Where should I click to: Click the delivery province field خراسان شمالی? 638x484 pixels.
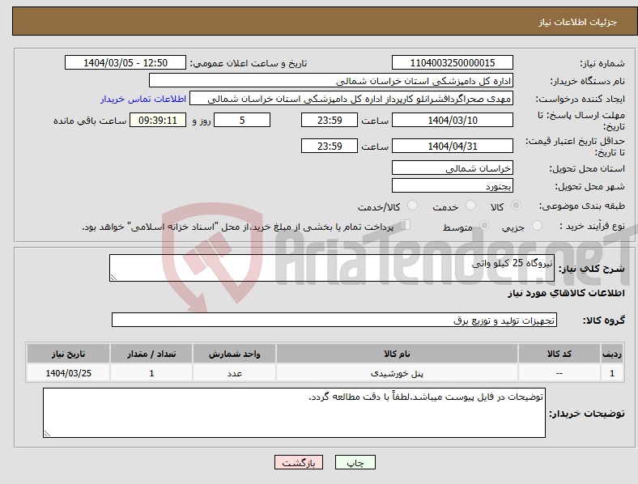453,168
